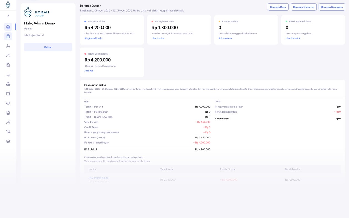Click the 'Halo, Admin Demo' greeting

click(x=40, y=23)
